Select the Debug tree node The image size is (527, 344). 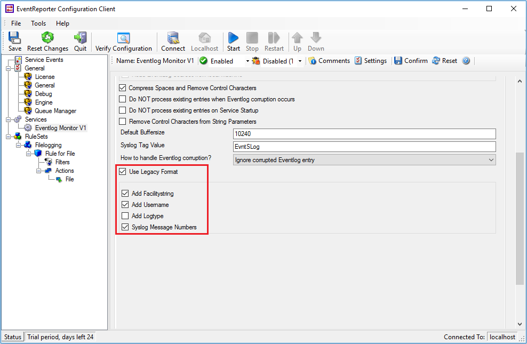click(x=43, y=94)
